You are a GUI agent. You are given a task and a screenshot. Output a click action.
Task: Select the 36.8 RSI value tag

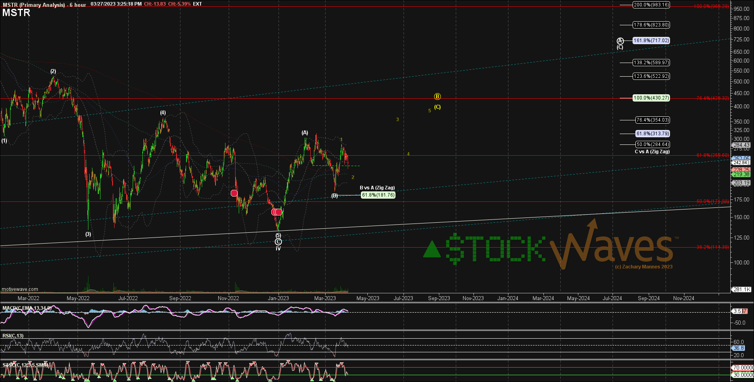click(x=740, y=348)
